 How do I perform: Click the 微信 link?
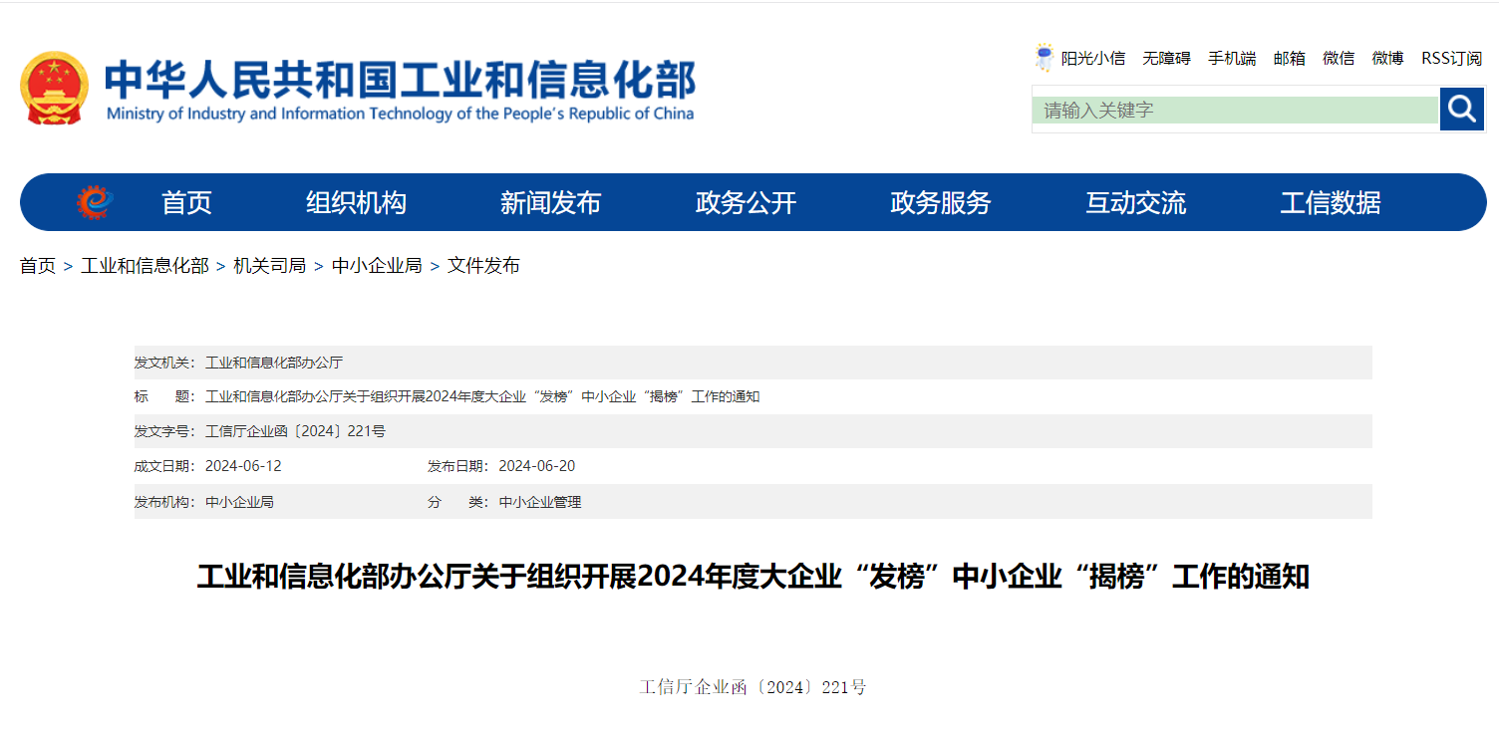(1339, 59)
